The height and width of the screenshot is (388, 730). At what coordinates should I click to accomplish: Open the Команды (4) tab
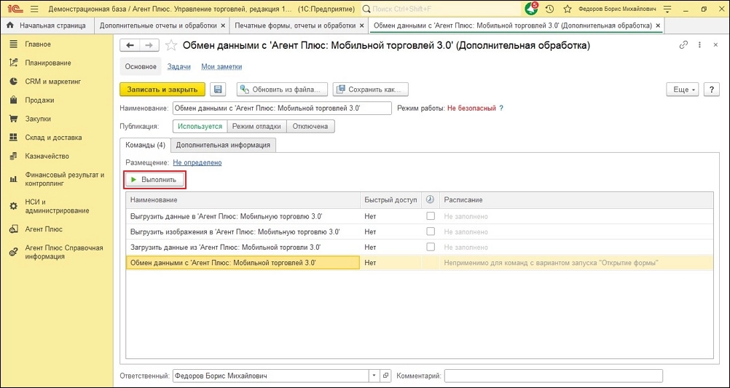[x=145, y=145]
